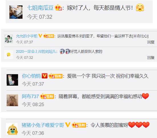Click the smiling emoji after 每天都是情人节

[x=140, y=7]
